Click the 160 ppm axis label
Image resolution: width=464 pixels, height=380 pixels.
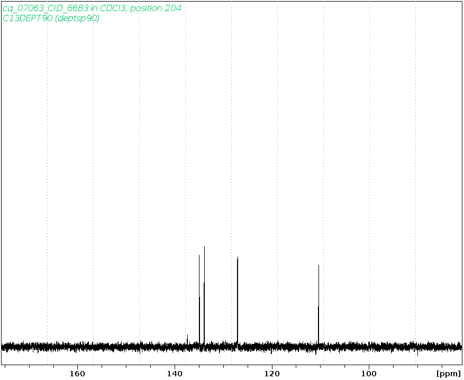[x=77, y=374]
